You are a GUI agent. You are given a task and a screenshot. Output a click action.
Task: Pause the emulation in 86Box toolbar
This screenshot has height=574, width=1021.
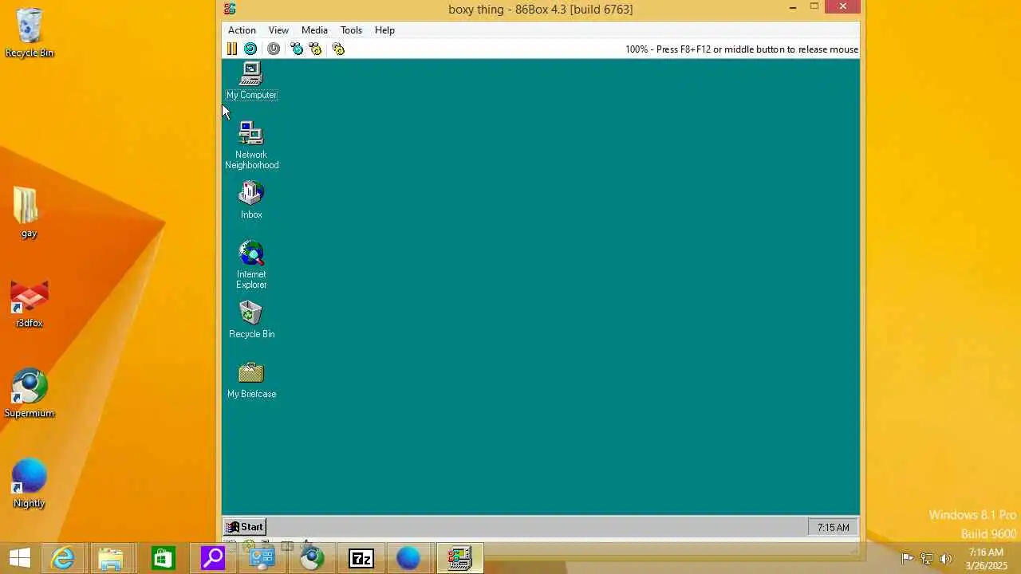pyautogui.click(x=231, y=49)
